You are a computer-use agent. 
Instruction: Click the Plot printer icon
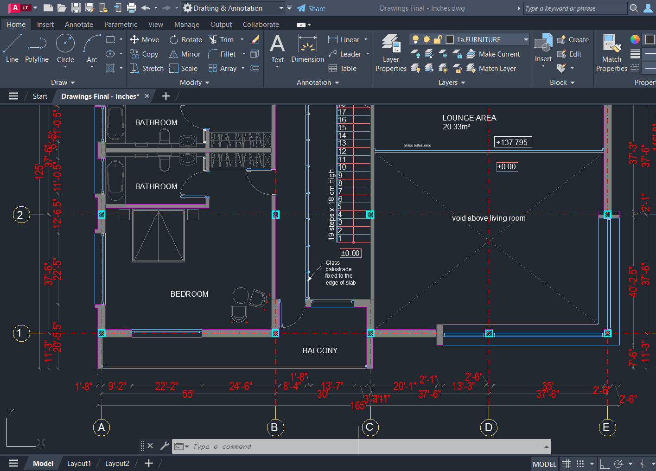pos(132,8)
